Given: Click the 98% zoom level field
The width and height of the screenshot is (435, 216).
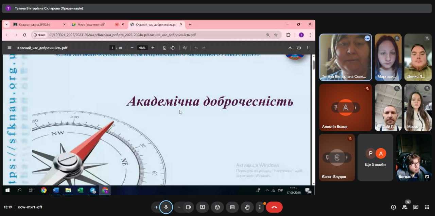Looking at the screenshot, I should pyautogui.click(x=142, y=48).
